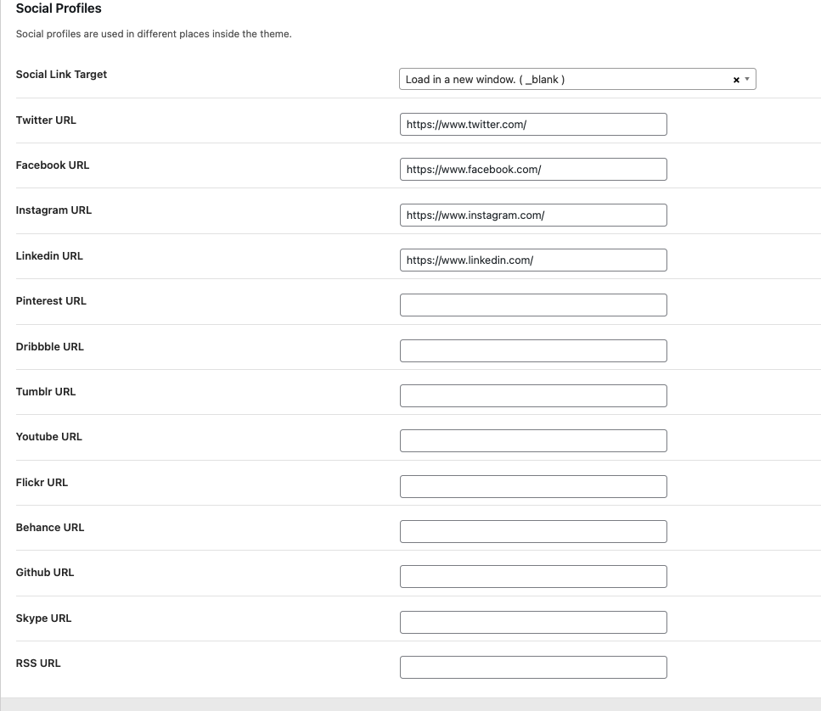821x711 pixels.
Task: Click the 'Github URL' field label
Action: click(45, 573)
